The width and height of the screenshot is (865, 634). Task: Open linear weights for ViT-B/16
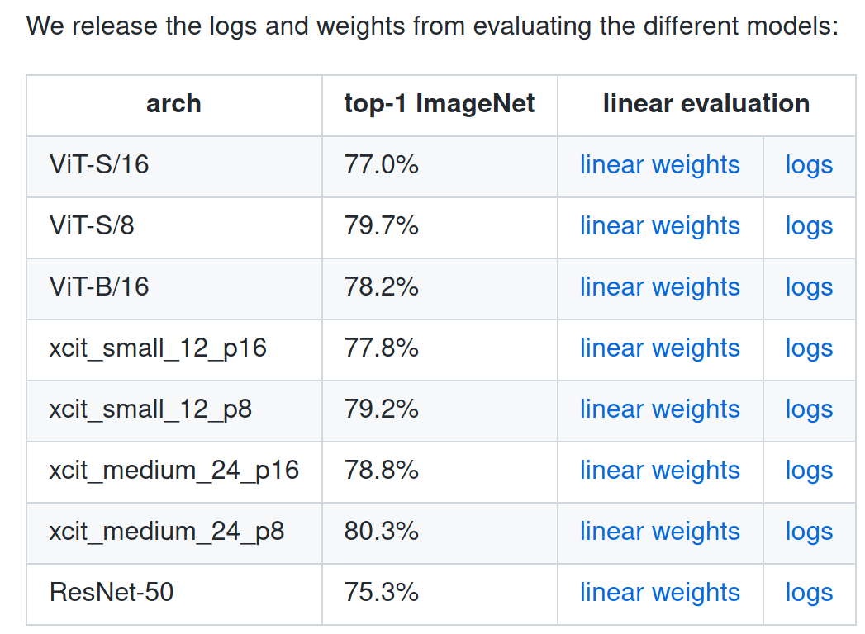(x=660, y=287)
